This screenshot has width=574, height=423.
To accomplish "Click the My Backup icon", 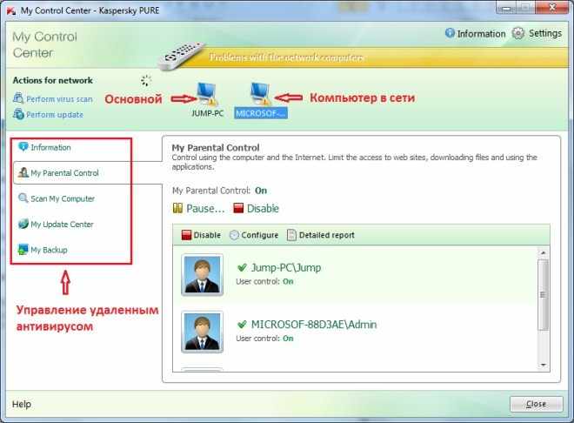I will [23, 250].
